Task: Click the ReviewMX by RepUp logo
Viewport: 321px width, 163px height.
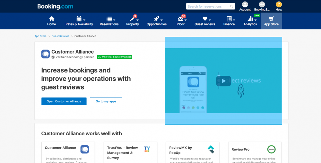Action: pos(211,149)
